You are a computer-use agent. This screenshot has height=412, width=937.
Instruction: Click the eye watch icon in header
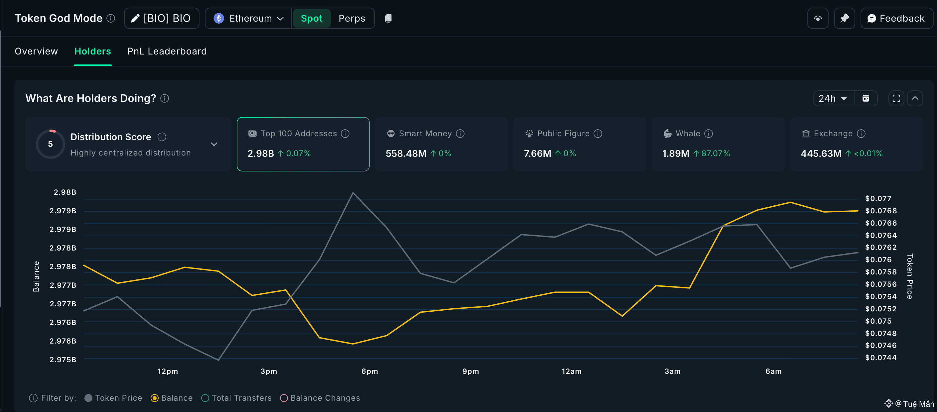pos(817,19)
